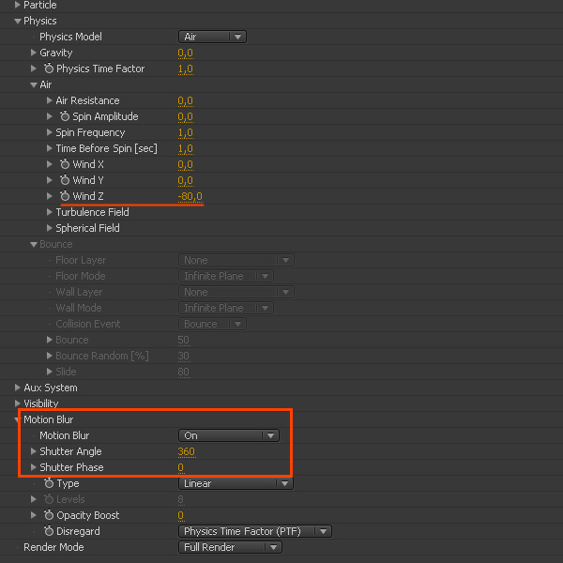This screenshot has height=563, width=563.
Task: Enable stopwatch for Wind X
Action: coord(65,164)
